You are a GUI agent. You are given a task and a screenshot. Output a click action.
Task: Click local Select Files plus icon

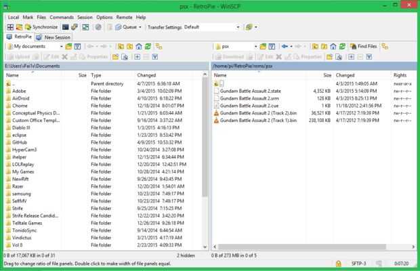click(137, 57)
